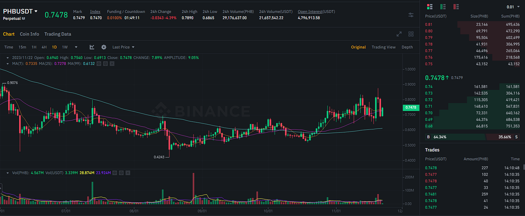Open chart preferences sliders icon
The height and width of the screenshot is (216, 525).
pos(411,15)
